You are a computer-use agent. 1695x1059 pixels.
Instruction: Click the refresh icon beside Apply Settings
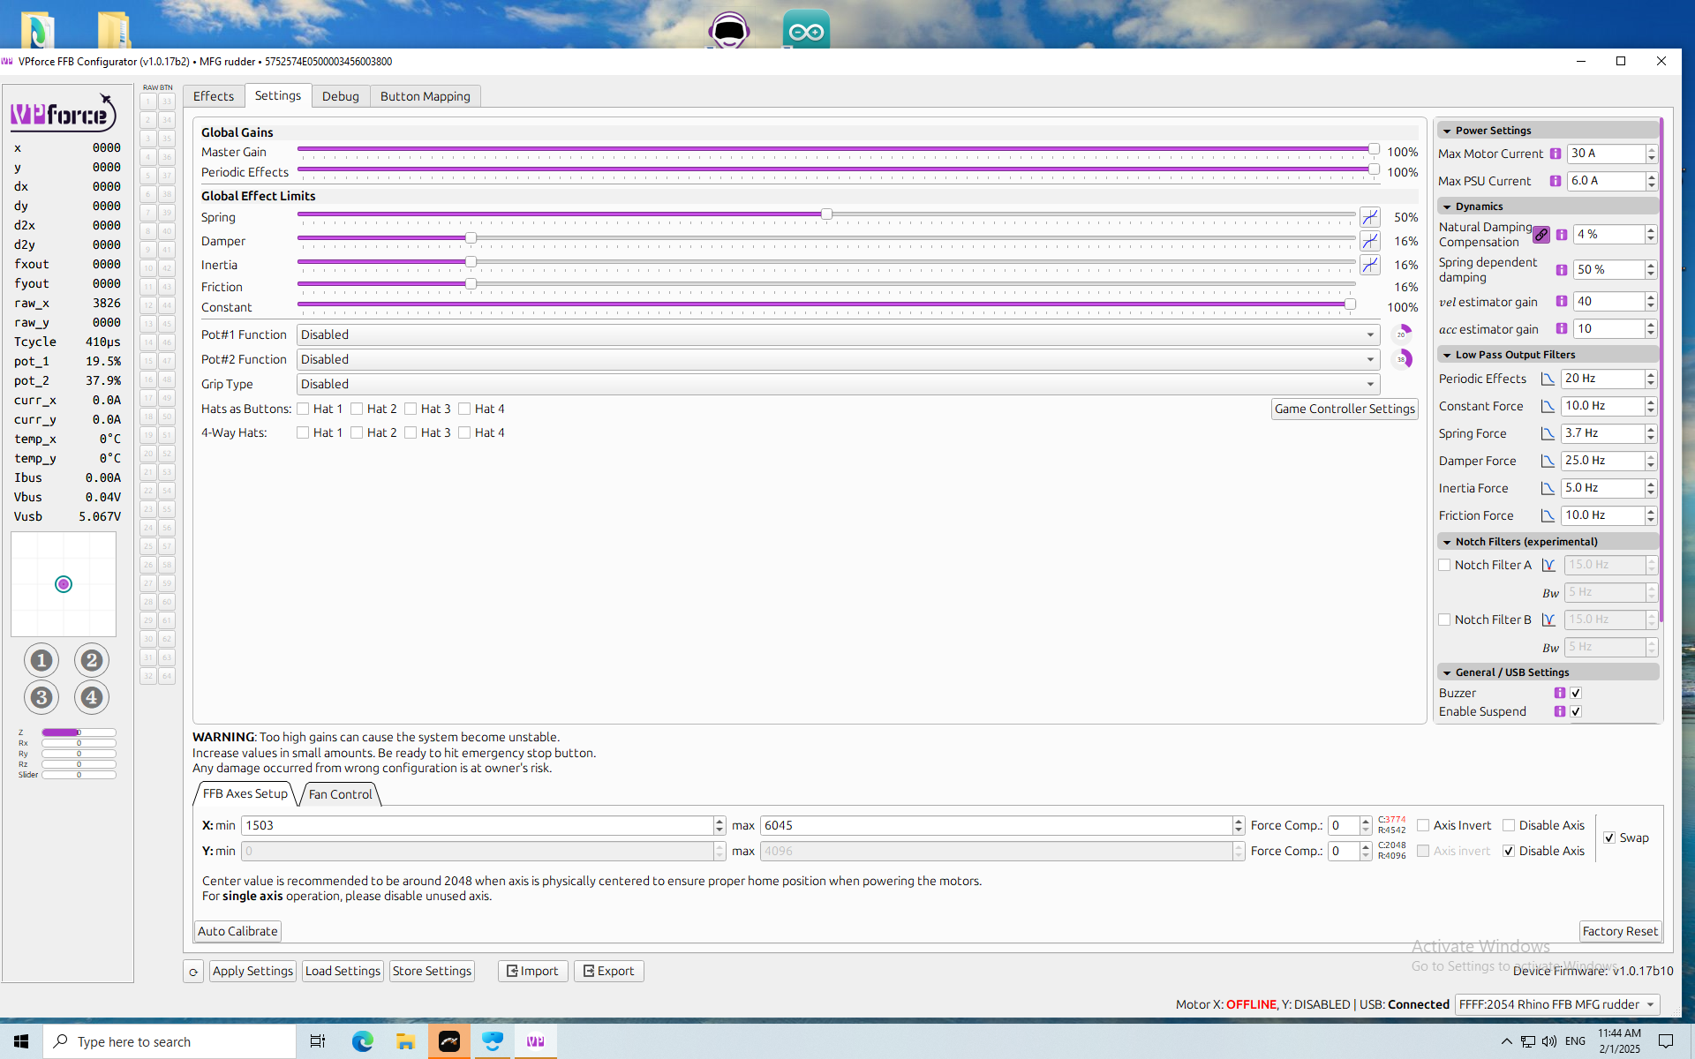point(193,972)
